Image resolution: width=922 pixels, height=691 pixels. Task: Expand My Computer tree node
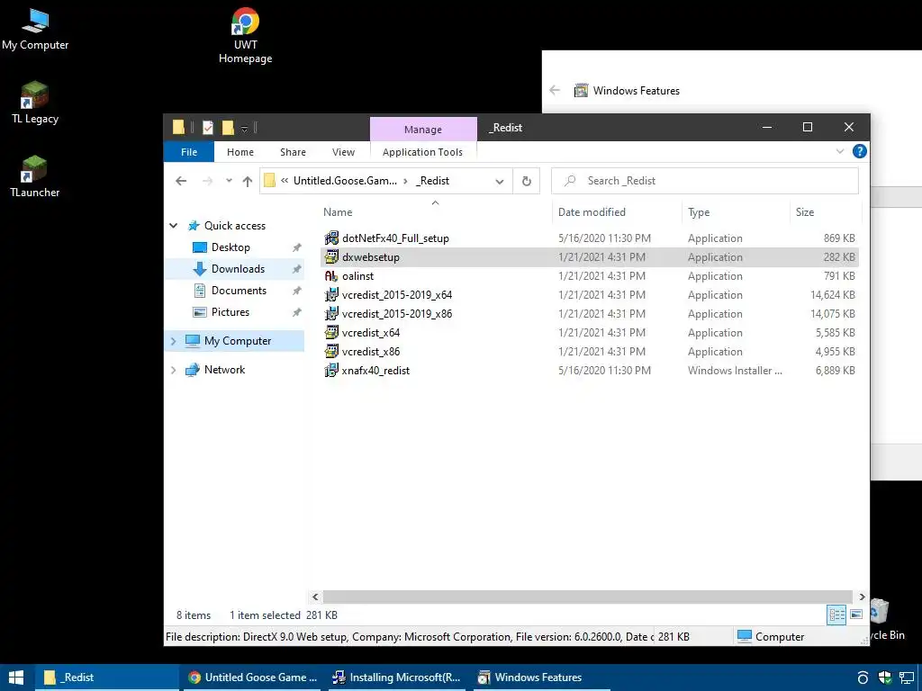pyautogui.click(x=174, y=341)
